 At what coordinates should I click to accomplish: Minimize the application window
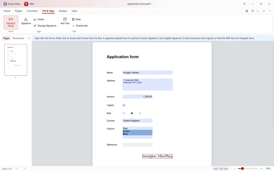click(x=253, y=4)
